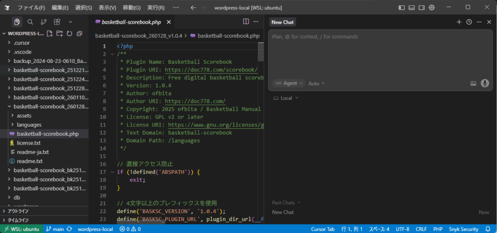
Task: Open the Extensions view icon
Action: tap(57, 22)
